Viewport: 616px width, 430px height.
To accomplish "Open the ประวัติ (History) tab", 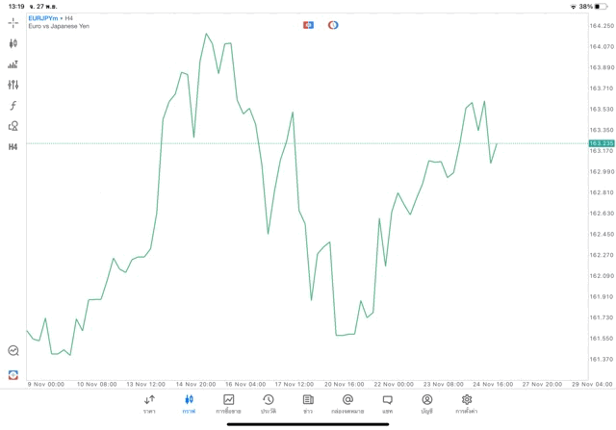I will click(x=268, y=404).
